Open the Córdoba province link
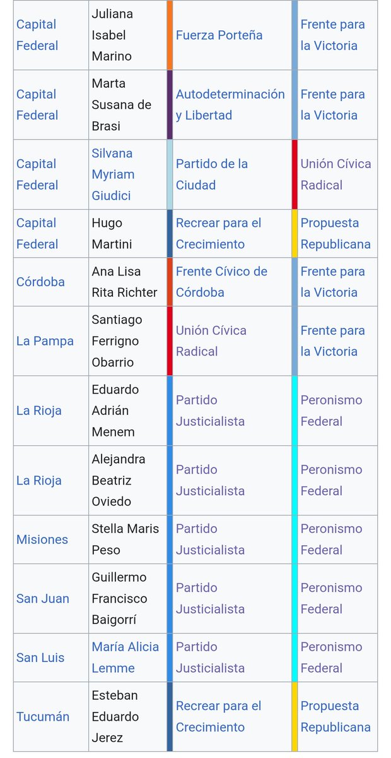Viewport: 391px width, 758px height. (x=40, y=282)
